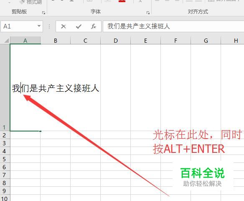Select row 1 header
This screenshot has height=201, width=244.
[x=5, y=88]
